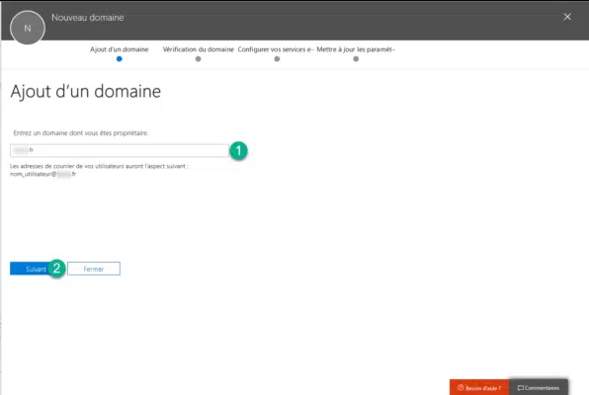Go to the Vérification du domaine step label

tap(198, 49)
